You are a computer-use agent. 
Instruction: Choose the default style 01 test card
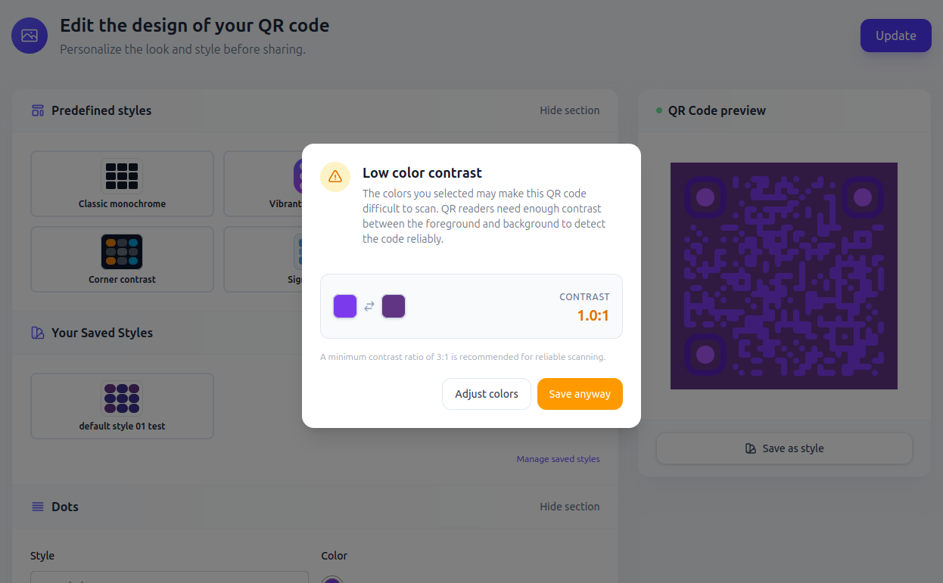[122, 406]
